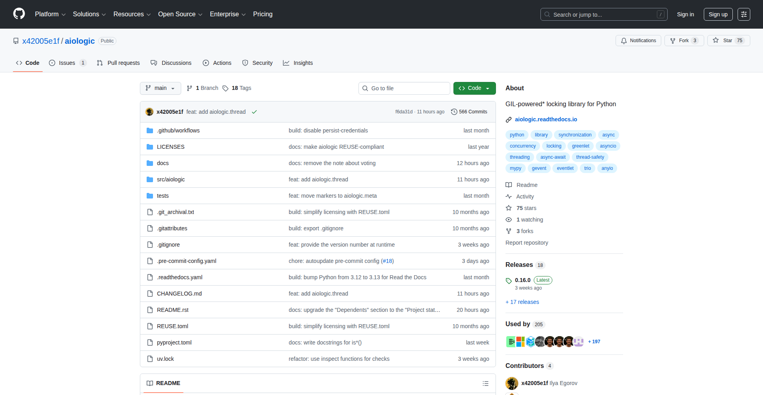This screenshot has width=763, height=395.
Task: Star the aiologic repository
Action: pos(728,40)
